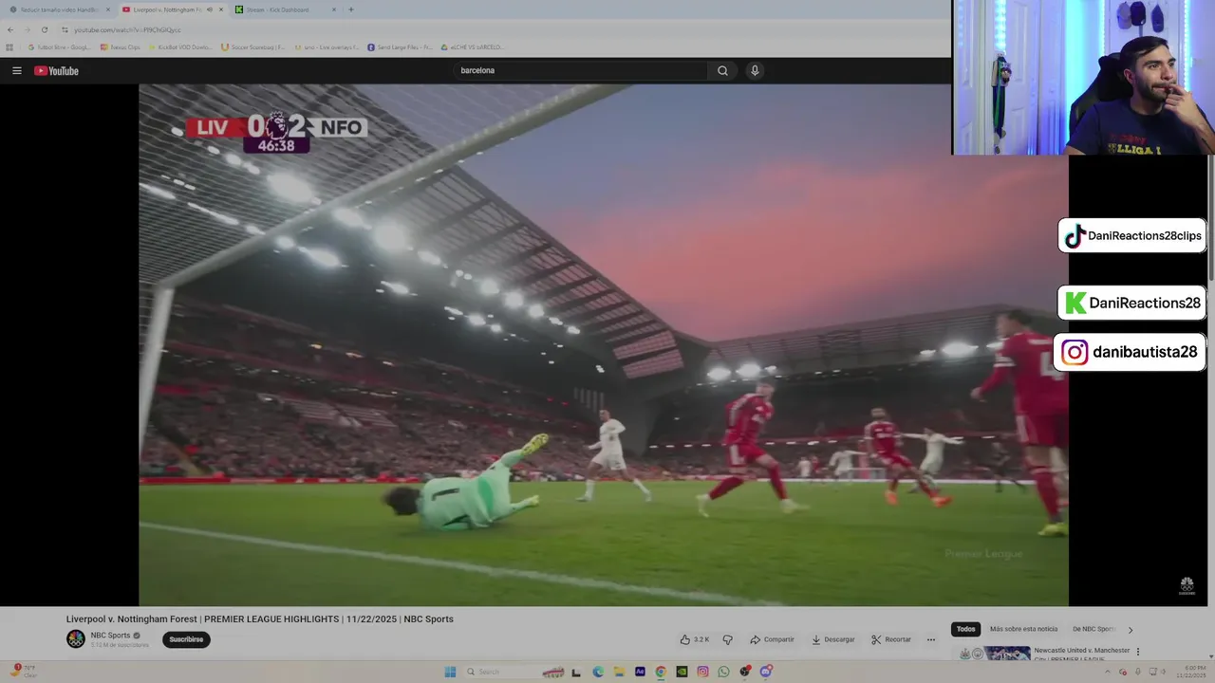Image resolution: width=1215 pixels, height=683 pixels.
Task: Open the Windows Start menu
Action: coord(450,672)
